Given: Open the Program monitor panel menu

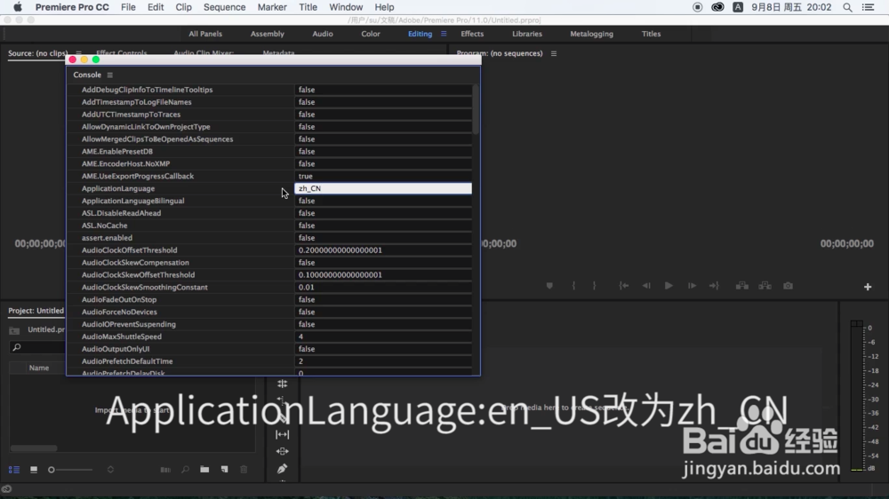Looking at the screenshot, I should (554, 53).
